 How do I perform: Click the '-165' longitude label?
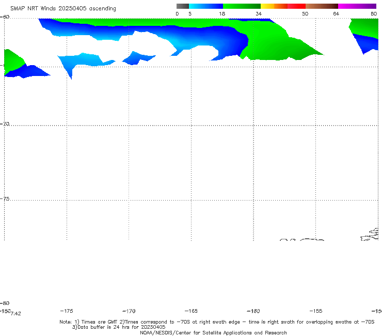coord(191,311)
